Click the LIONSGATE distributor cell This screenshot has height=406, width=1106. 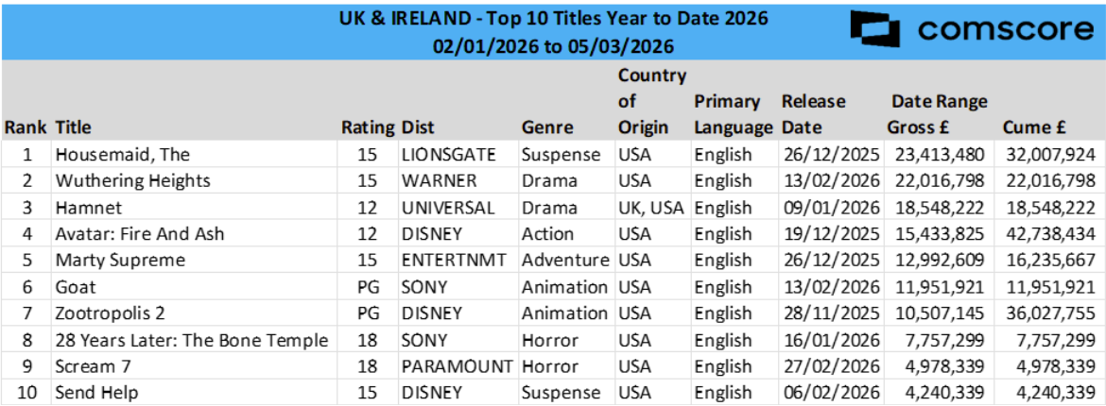pyautogui.click(x=445, y=155)
